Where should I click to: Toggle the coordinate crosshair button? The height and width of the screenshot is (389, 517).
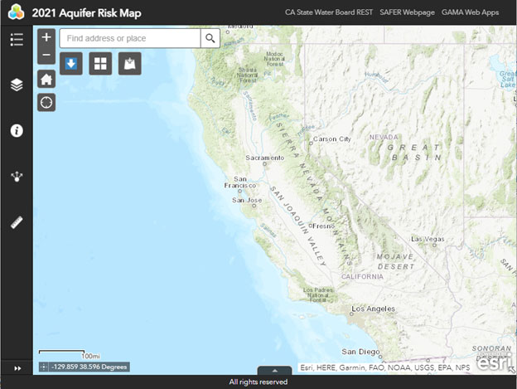44,367
